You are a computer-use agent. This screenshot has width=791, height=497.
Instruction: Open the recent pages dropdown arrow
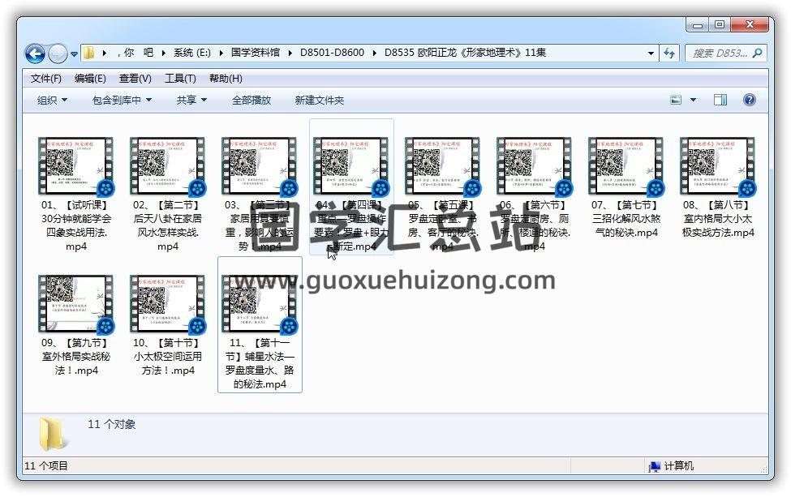click(x=74, y=54)
